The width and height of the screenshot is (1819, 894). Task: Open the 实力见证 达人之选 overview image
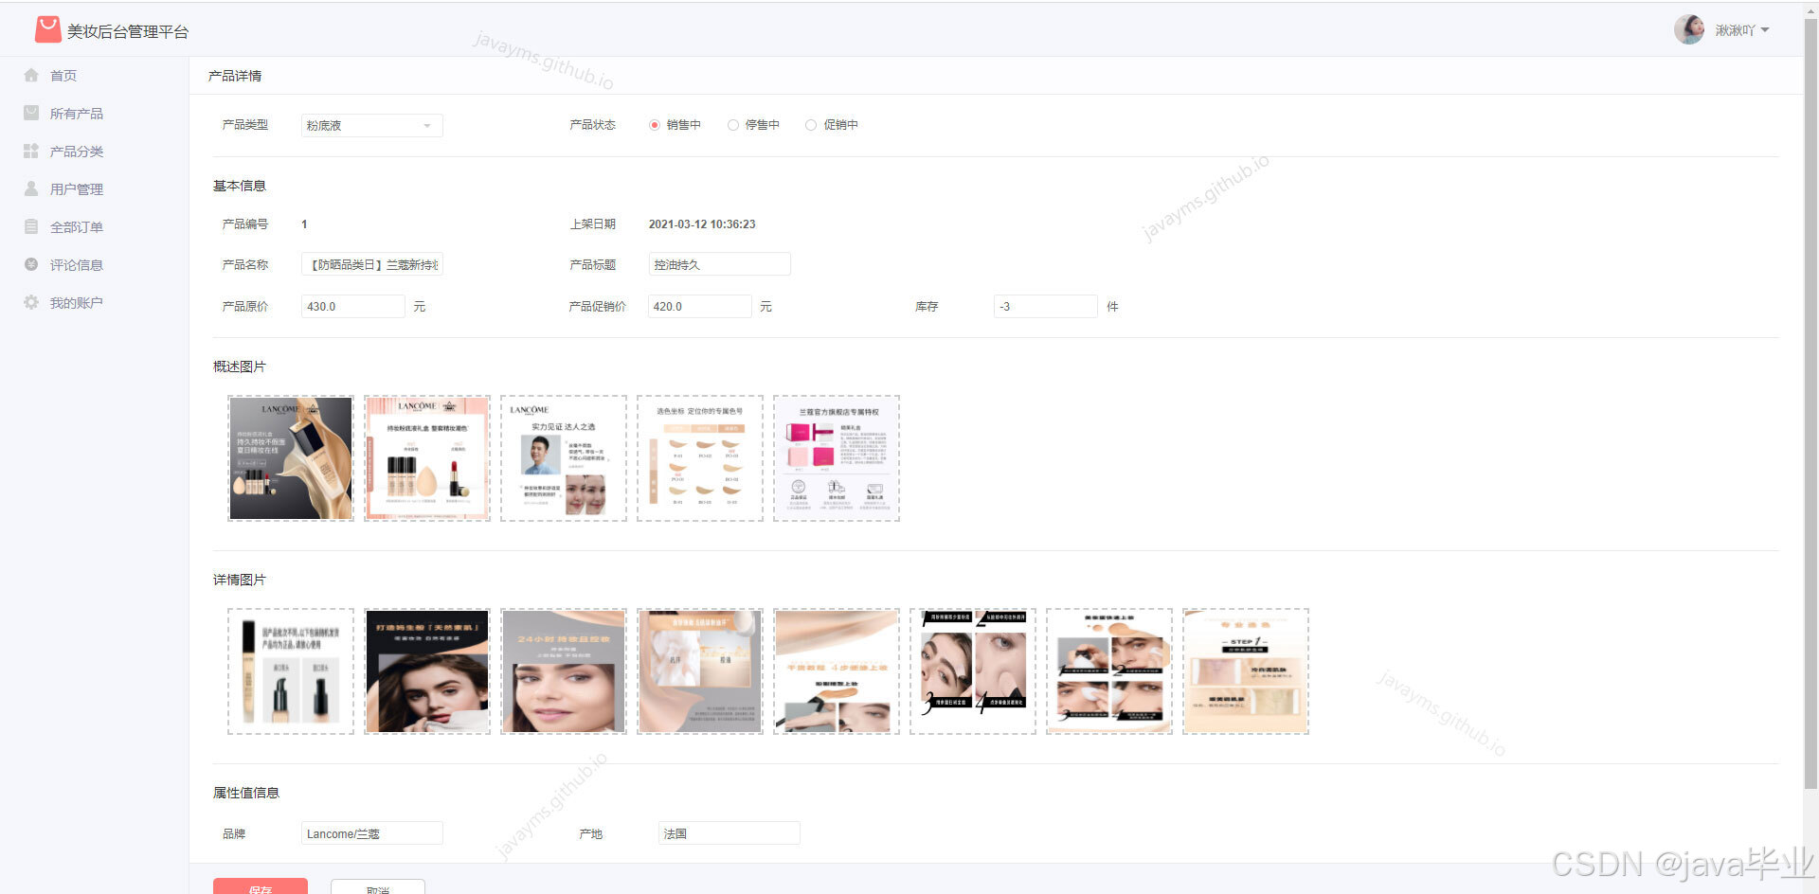click(x=564, y=458)
